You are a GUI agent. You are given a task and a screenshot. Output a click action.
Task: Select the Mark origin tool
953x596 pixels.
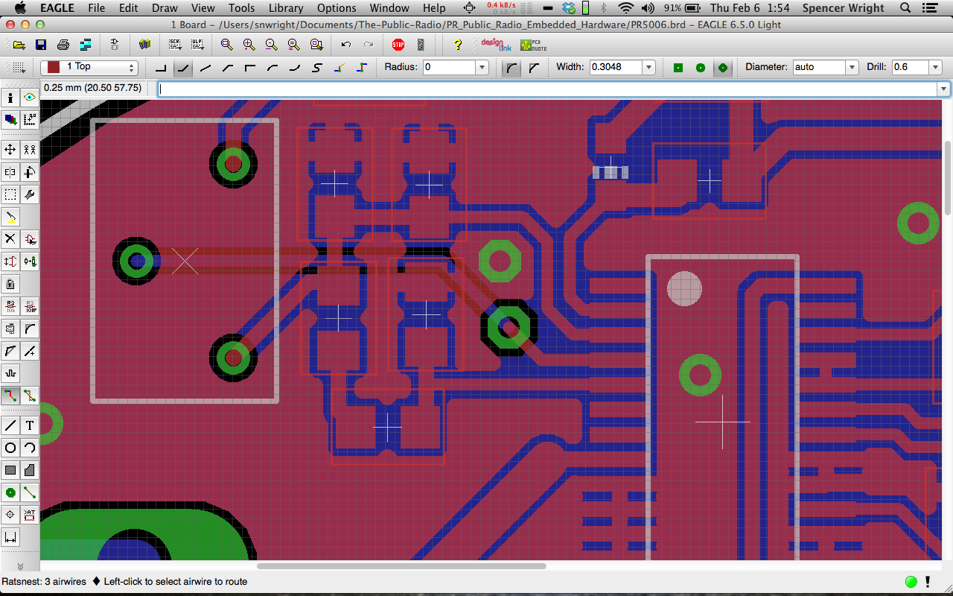click(x=30, y=119)
